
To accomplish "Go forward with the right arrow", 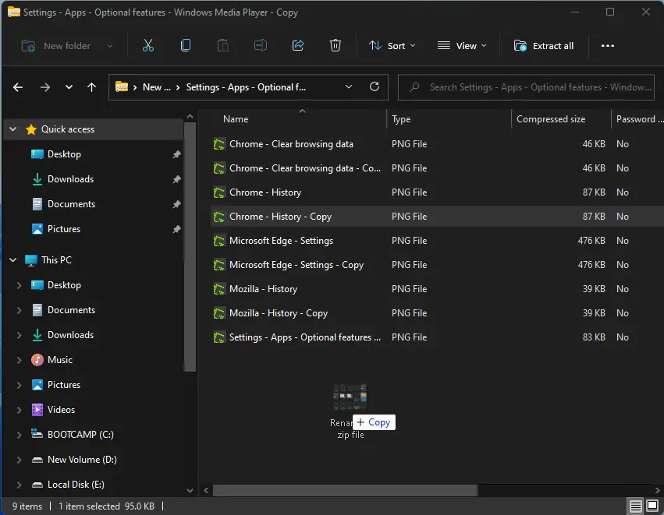I will [x=45, y=87].
